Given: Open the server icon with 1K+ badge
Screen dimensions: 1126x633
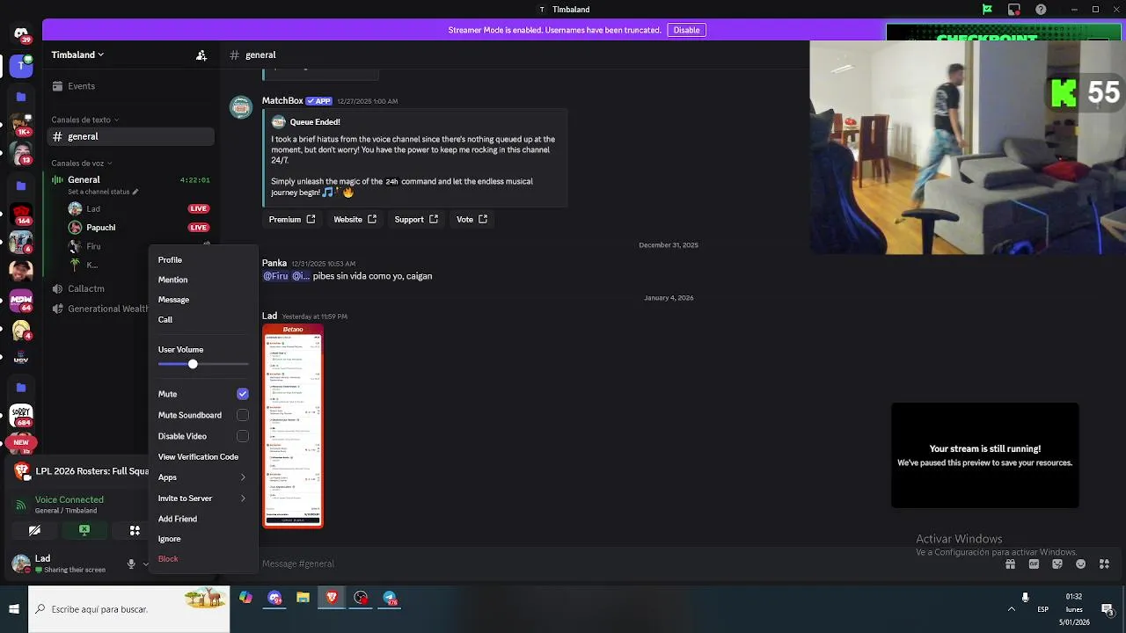Looking at the screenshot, I should (x=21, y=124).
